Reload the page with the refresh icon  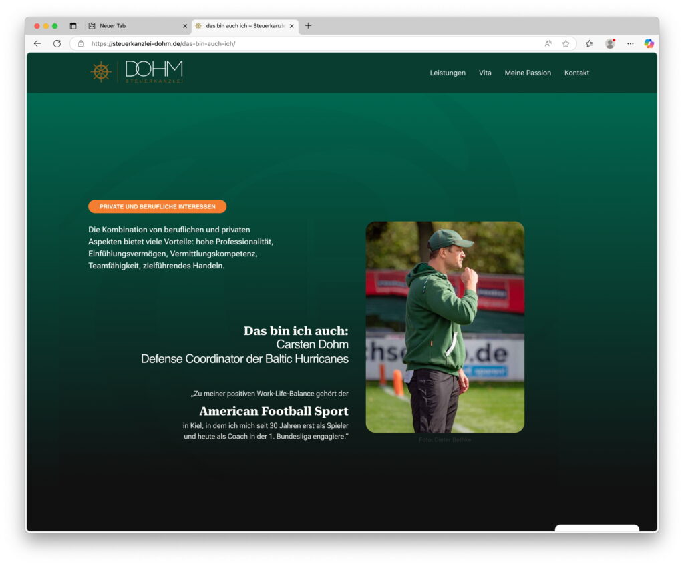coord(57,43)
